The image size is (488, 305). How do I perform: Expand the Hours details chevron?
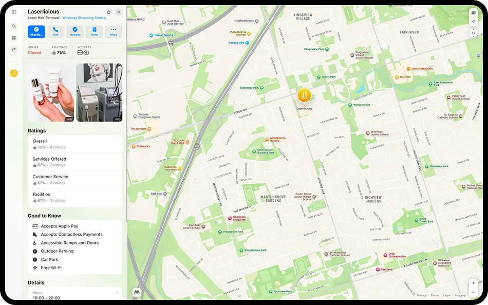pyautogui.click(x=117, y=293)
